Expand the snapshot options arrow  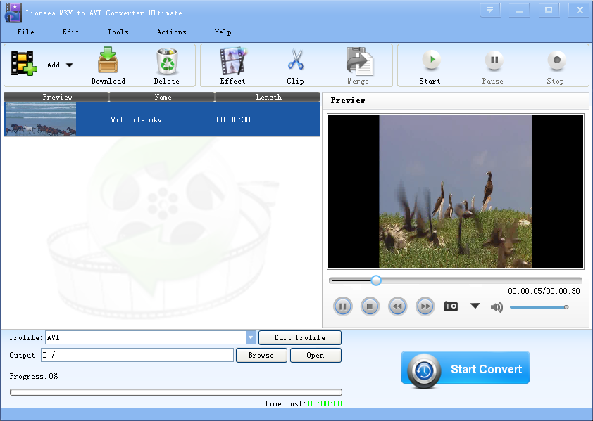coord(475,306)
